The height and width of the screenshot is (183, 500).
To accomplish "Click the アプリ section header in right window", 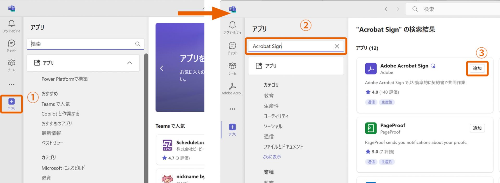I will [x=296, y=66].
